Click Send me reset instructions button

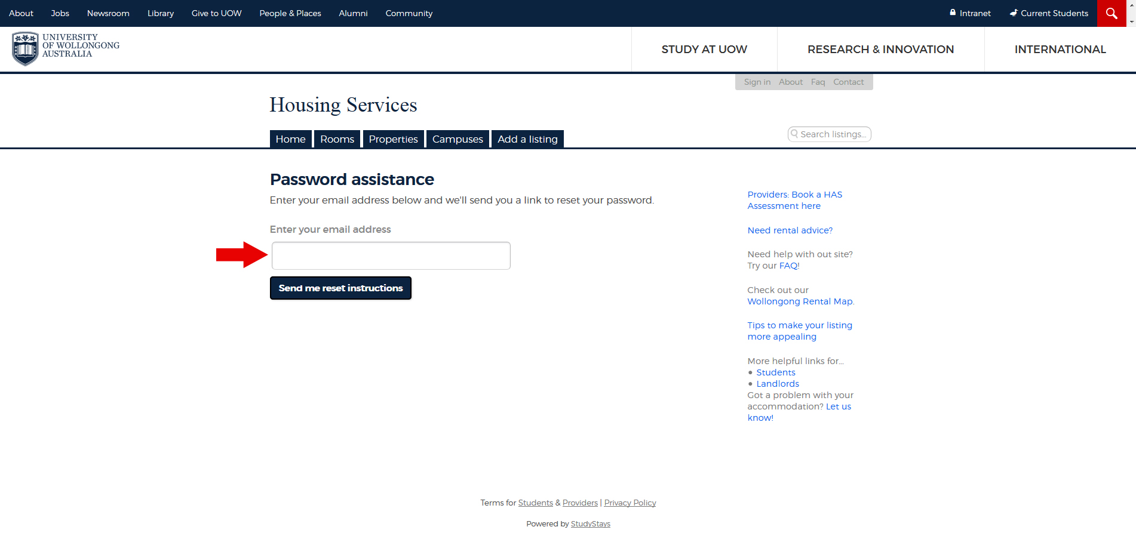[340, 288]
